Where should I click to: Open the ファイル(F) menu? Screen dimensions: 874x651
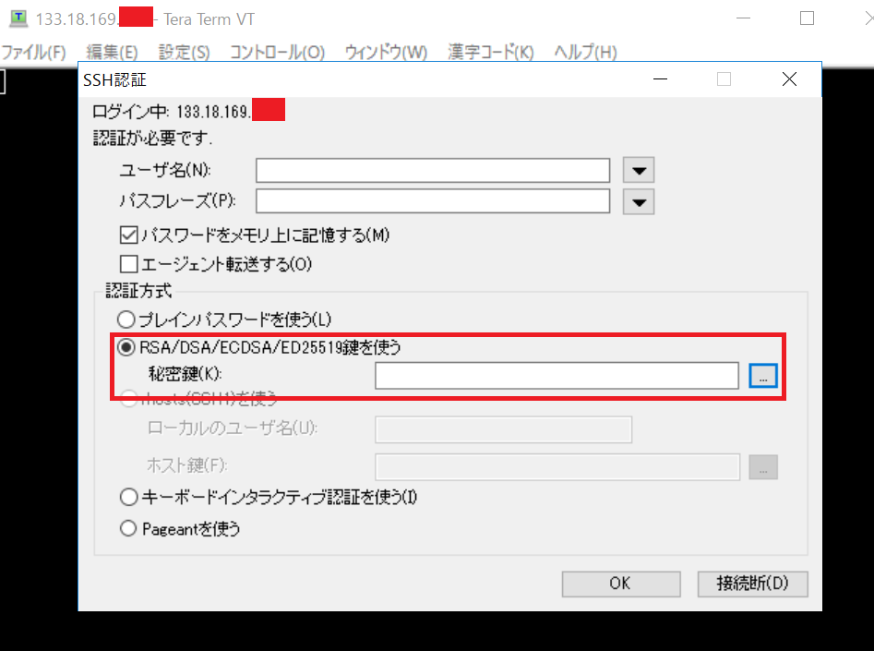pos(34,52)
